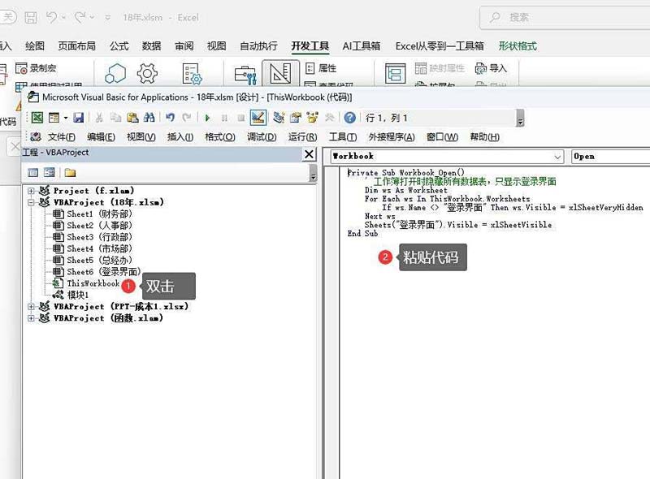Switch to Excel 形状格式 ribbon tab
650x479 pixels.
click(x=518, y=46)
